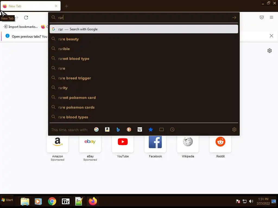
Task: Click the show desktop tray icon
Action: pyautogui.click(x=274, y=201)
